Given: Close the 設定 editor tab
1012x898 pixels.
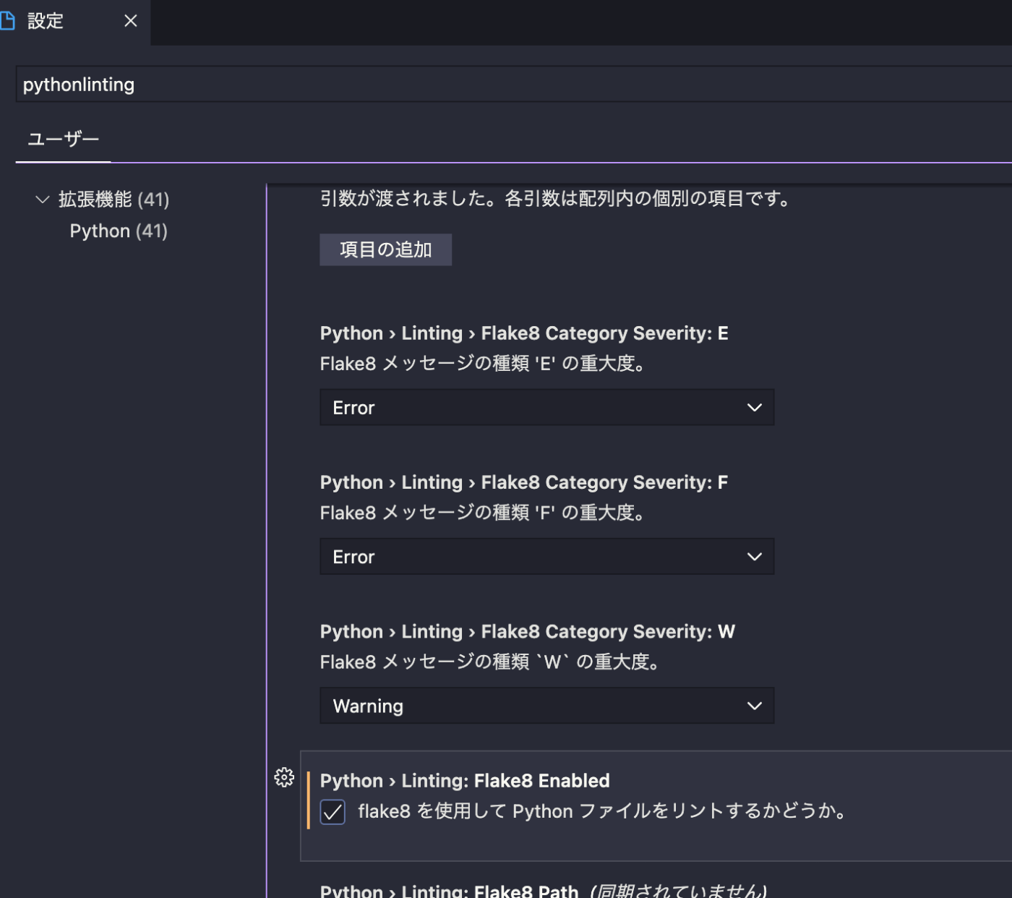Looking at the screenshot, I should pyautogui.click(x=131, y=21).
